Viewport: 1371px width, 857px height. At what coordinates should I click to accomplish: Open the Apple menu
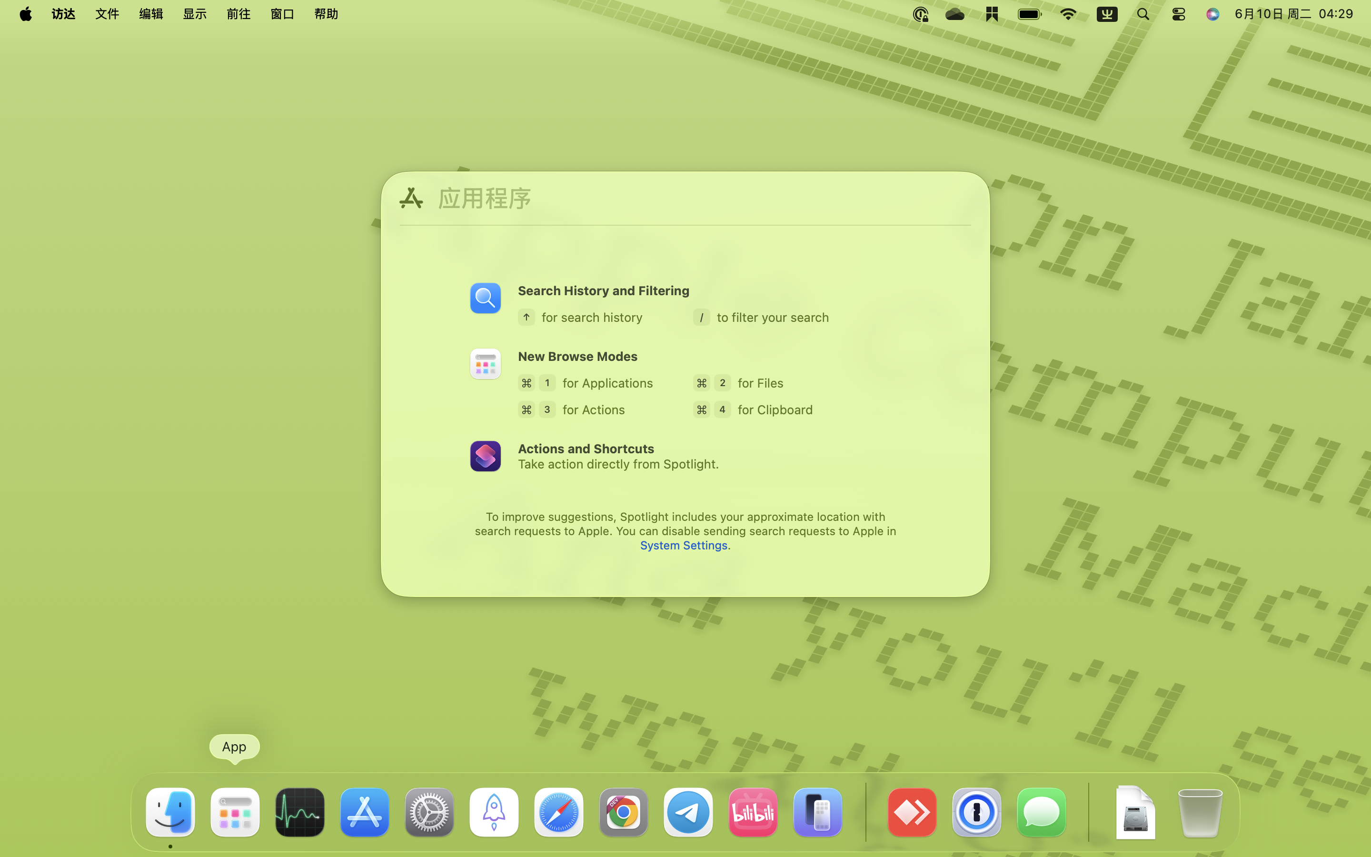click(x=26, y=14)
